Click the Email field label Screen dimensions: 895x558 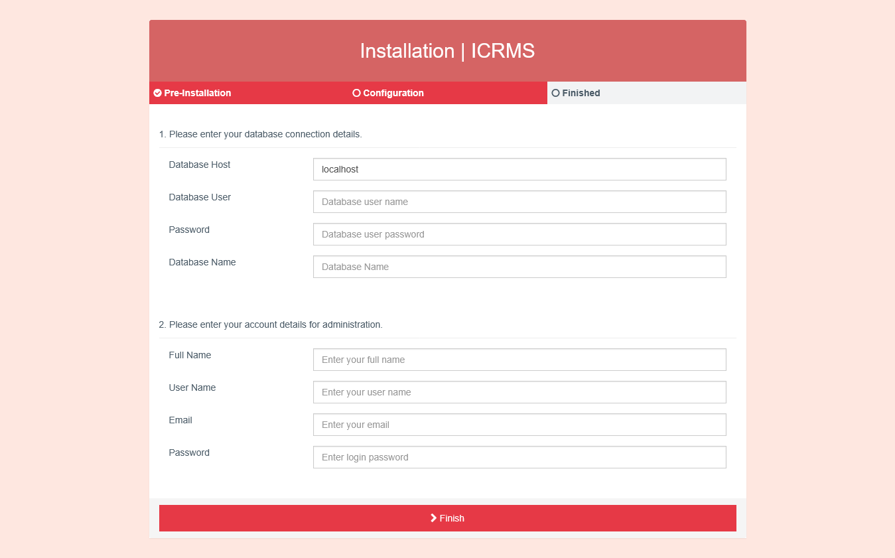point(180,420)
